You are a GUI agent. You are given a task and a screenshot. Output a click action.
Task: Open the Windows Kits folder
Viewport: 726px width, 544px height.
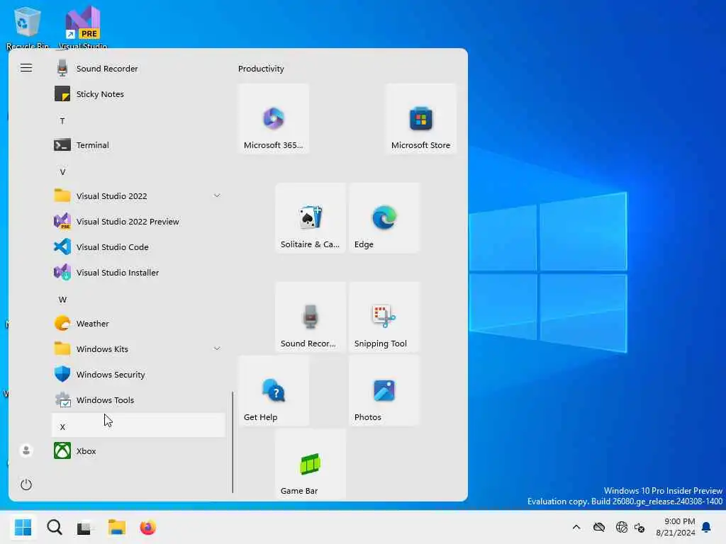[138, 349]
